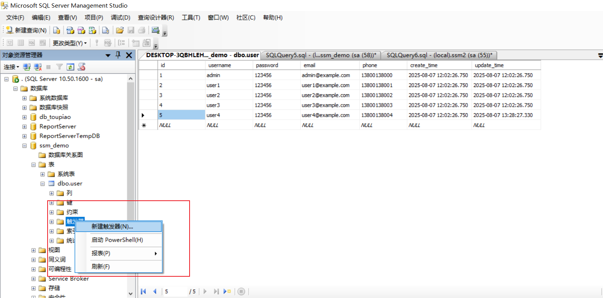Viewport: 603px width, 298px height.
Task: Click the Object Explorer scroll down arrow
Action: [131, 293]
